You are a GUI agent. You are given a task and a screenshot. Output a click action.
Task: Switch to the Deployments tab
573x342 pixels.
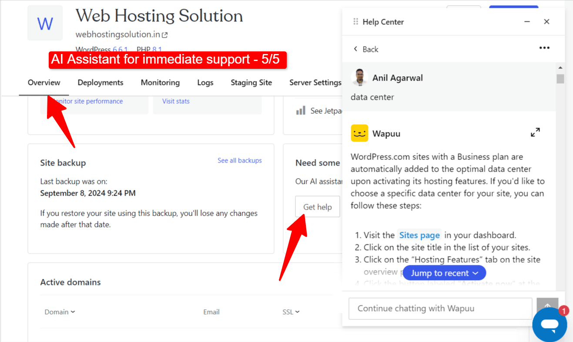[x=101, y=82]
